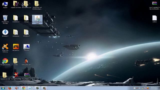
Task: Open the Goku_2015_ren image file
Action: 26,62
